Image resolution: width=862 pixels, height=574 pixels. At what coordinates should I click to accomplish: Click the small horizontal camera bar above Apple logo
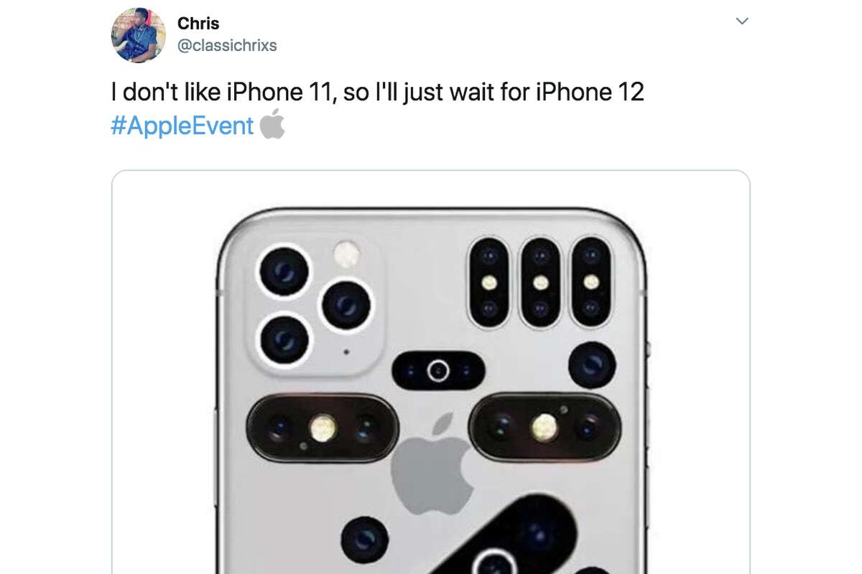[437, 371]
